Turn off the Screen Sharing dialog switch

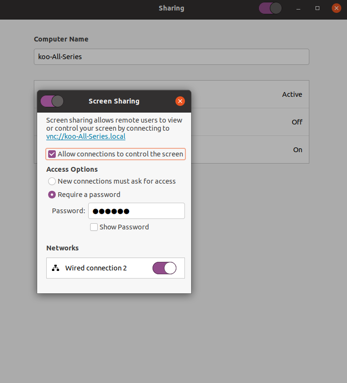pyautogui.click(x=52, y=101)
